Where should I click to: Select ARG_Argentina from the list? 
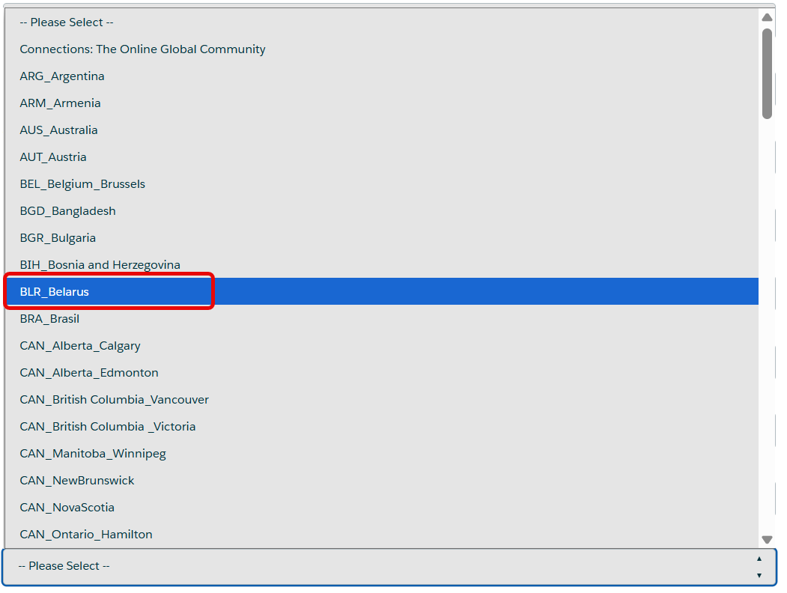point(62,76)
